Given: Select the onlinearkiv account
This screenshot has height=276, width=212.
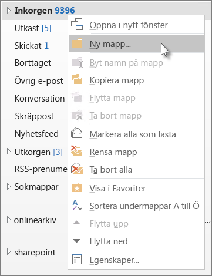Looking at the screenshot, I should click(x=35, y=220).
